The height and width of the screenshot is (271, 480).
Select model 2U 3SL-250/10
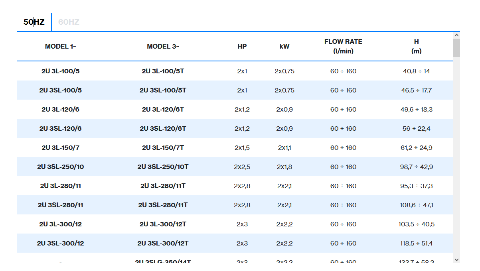[61, 167]
